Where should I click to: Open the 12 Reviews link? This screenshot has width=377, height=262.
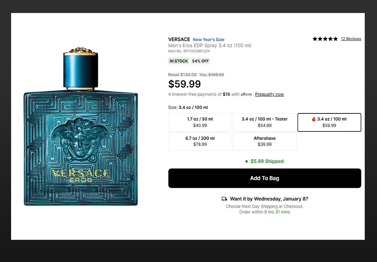coord(351,39)
